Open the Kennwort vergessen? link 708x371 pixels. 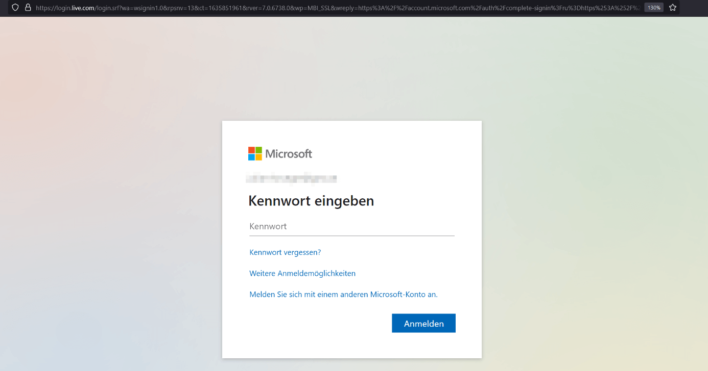[x=285, y=252]
